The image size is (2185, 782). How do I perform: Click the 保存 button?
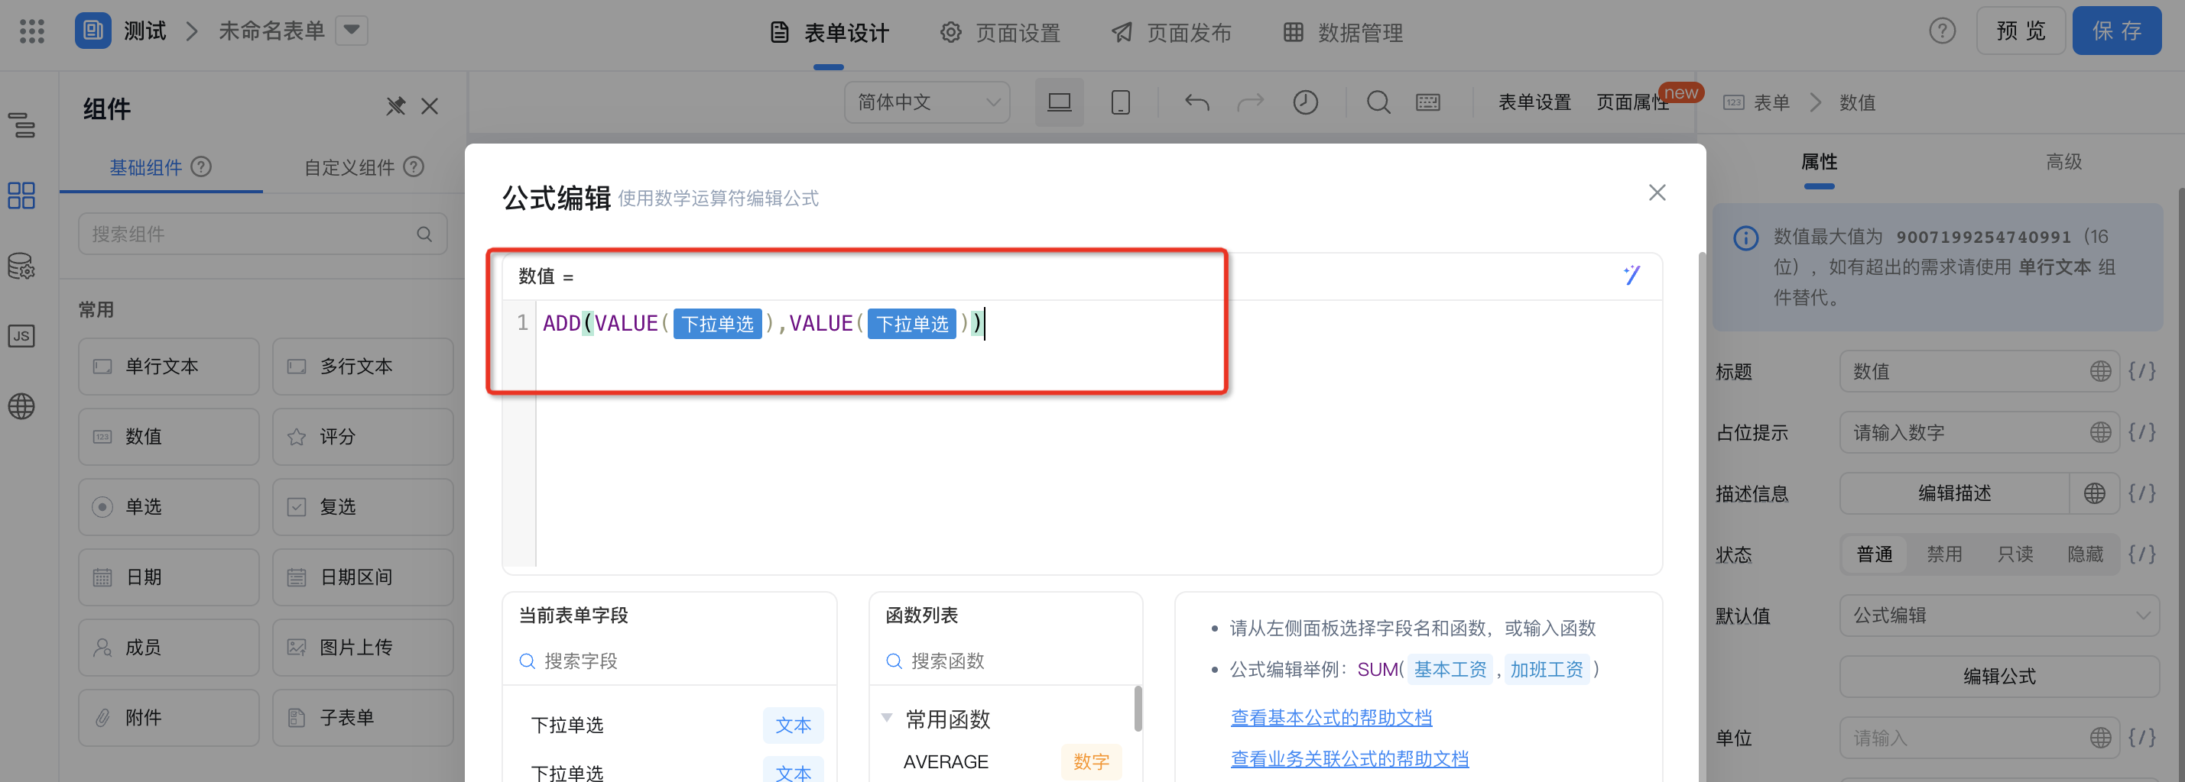click(2116, 31)
